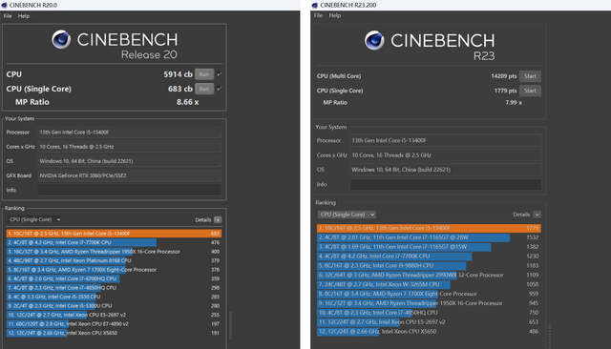Click the R20 ranking list scrollbar
Image resolution: width=611 pixels, height=349 pixels.
pyautogui.click(x=230, y=325)
